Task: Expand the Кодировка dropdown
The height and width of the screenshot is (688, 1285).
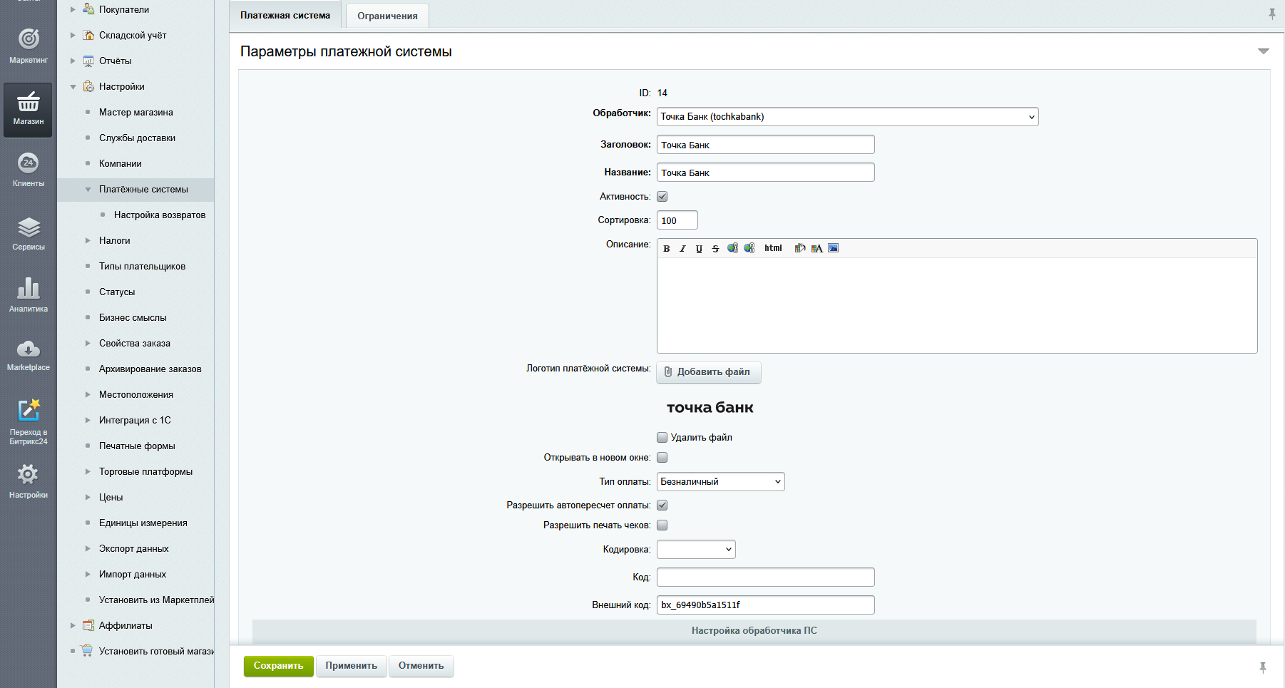Action: click(696, 550)
